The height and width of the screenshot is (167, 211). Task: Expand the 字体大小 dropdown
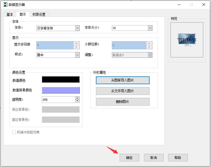[x=150, y=28]
